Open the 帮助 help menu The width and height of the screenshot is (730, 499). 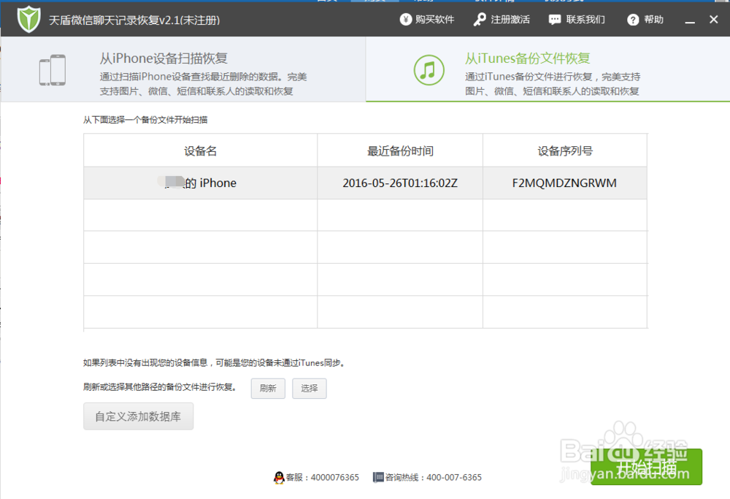(x=652, y=20)
